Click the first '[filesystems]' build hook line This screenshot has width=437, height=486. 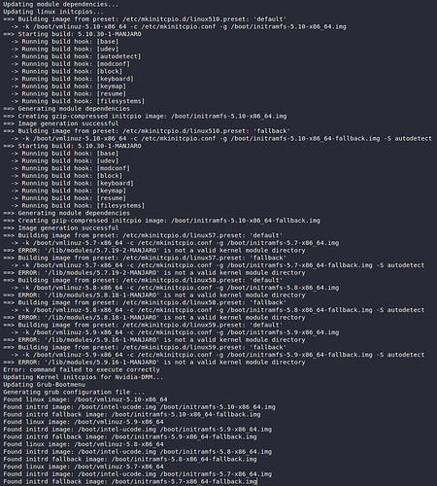[78, 101]
